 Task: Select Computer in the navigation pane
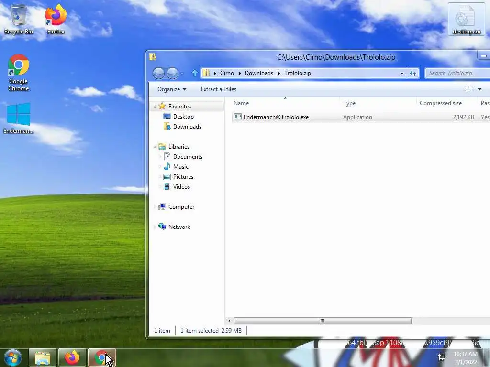point(181,207)
